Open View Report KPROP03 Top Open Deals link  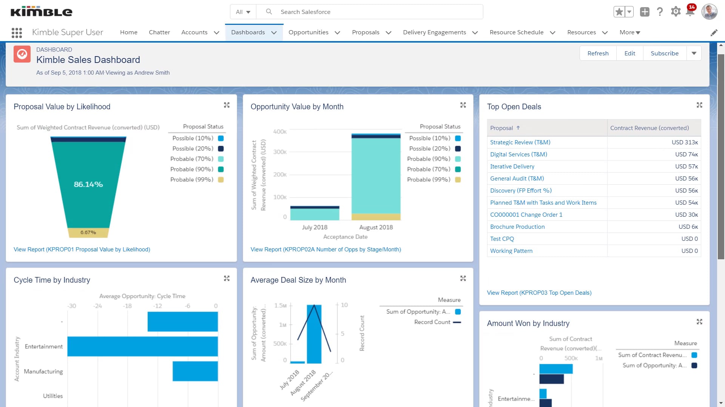tap(539, 293)
